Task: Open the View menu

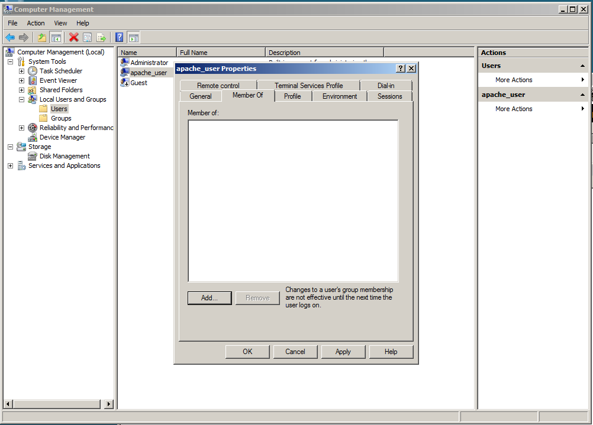Action: [60, 23]
